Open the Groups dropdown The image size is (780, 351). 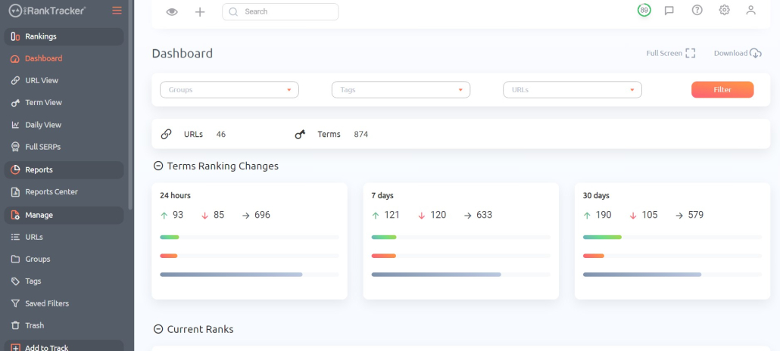229,90
